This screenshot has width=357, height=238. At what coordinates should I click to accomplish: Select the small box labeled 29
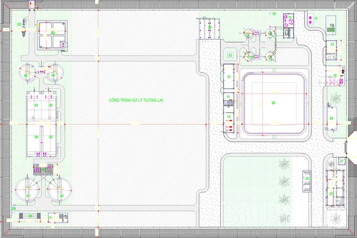point(14,208)
